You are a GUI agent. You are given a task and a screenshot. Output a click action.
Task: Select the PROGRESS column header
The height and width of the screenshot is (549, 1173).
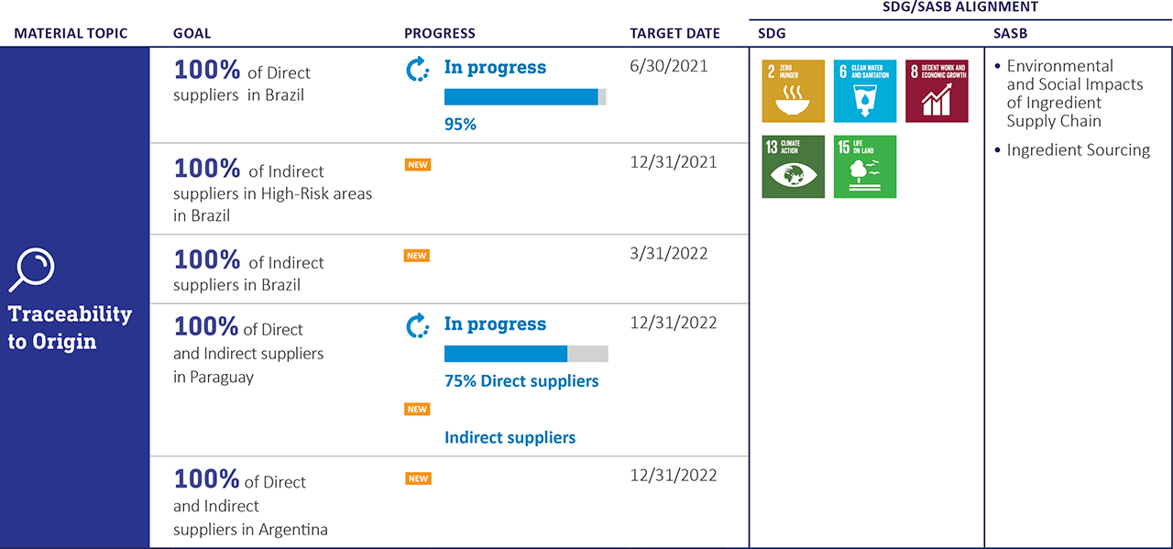tap(440, 34)
